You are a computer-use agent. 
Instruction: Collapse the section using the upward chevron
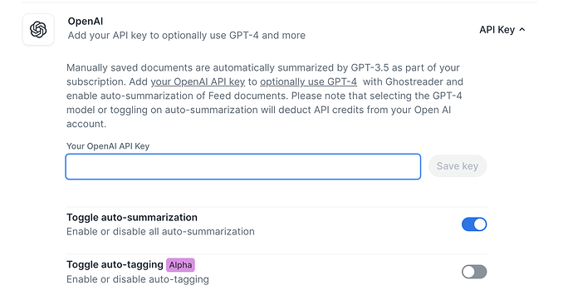click(522, 30)
